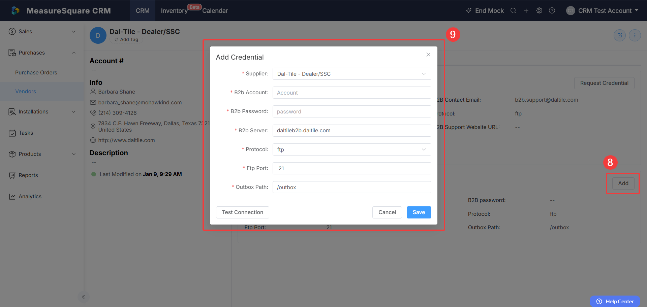Expand the Sales menu chevron
Screen dimensions: 647x307
(74, 32)
